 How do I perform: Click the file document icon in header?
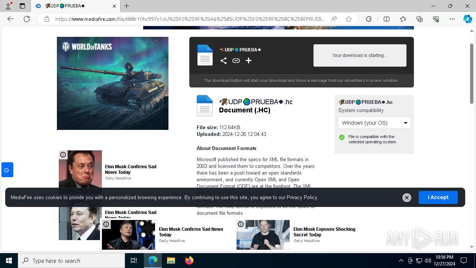pyautogui.click(x=205, y=55)
